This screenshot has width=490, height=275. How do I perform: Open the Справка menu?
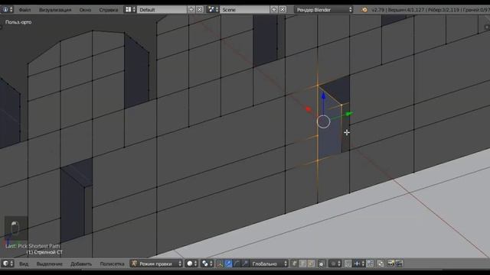click(109, 10)
